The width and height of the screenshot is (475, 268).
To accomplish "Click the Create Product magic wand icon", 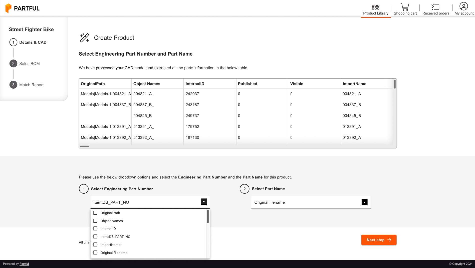I will 84,38.
